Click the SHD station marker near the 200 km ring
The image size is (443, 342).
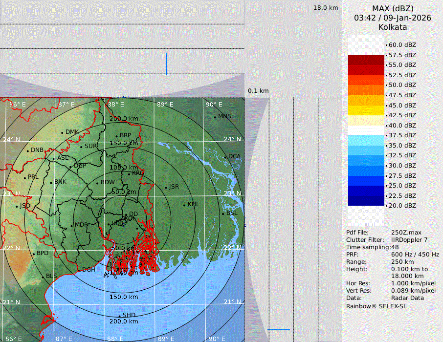(119, 316)
